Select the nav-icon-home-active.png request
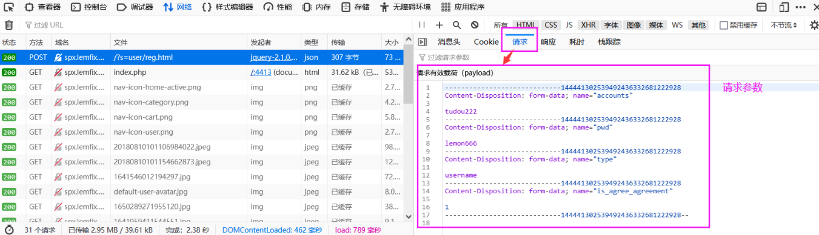 pyautogui.click(x=201, y=87)
